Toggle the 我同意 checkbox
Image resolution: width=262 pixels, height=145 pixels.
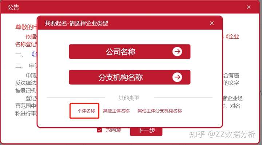coord(99,130)
